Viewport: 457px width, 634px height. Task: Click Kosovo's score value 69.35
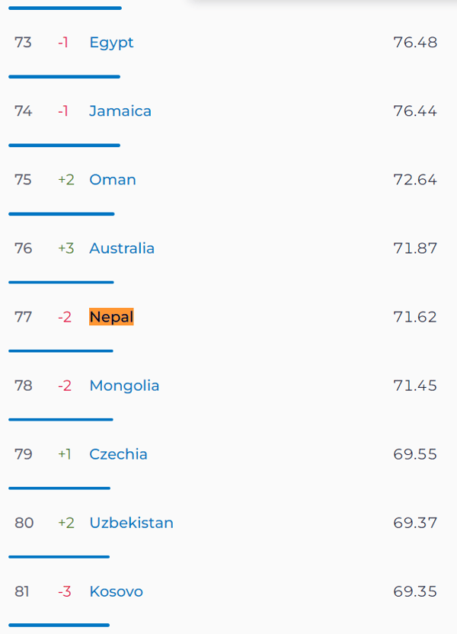coord(415,591)
